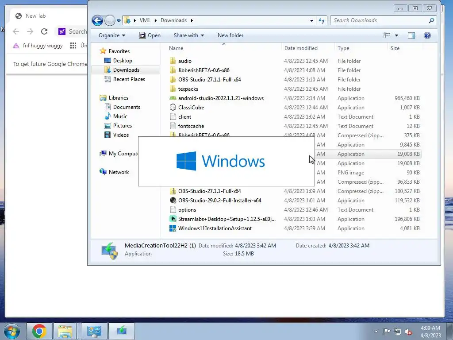Select VM1 in the breadcrumb path
The width and height of the screenshot is (453, 340).
click(x=145, y=20)
